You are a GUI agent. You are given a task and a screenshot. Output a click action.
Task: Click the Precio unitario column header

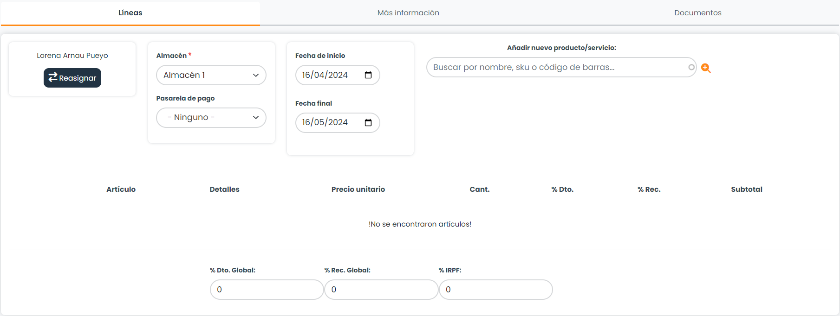click(x=358, y=189)
